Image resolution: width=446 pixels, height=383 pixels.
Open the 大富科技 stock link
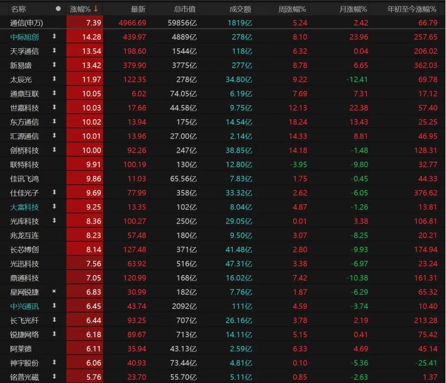25,207
